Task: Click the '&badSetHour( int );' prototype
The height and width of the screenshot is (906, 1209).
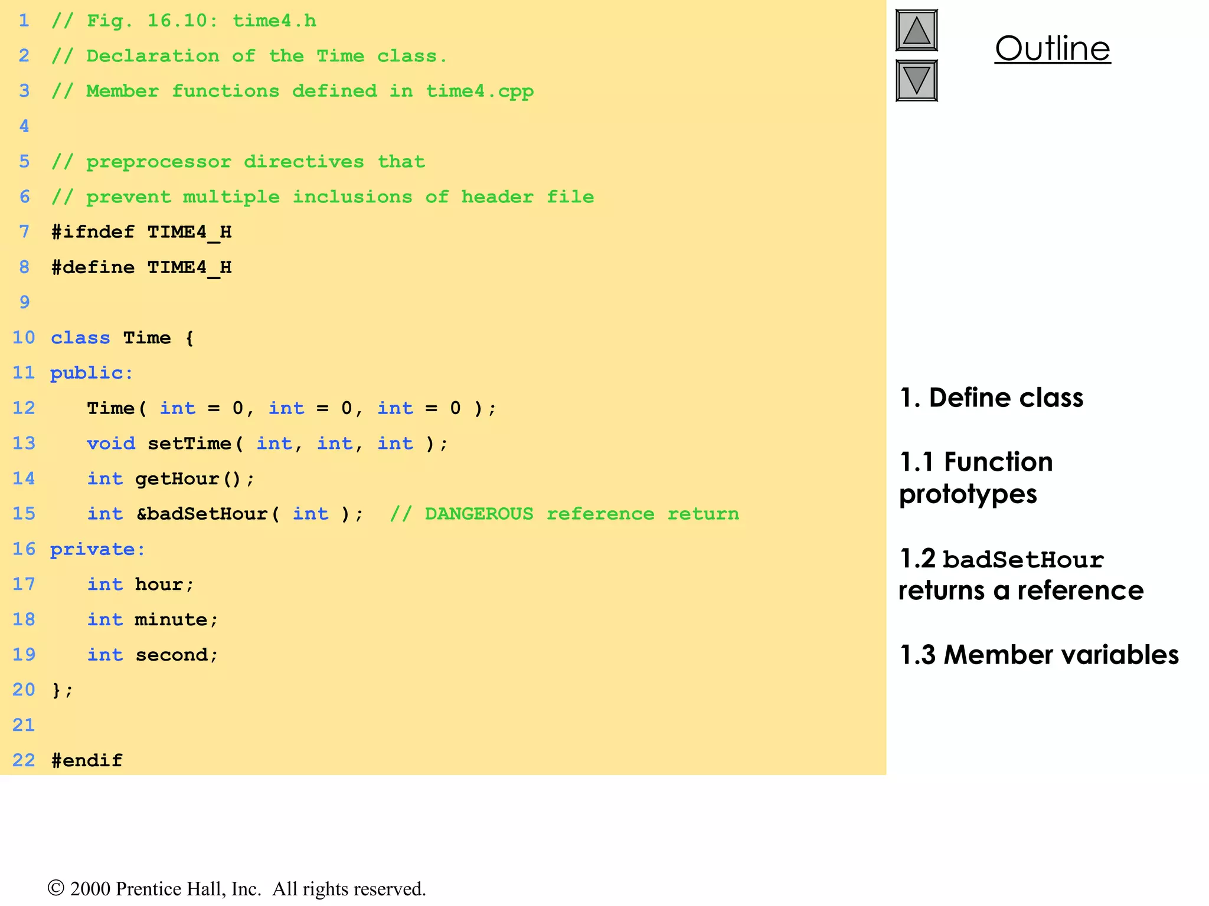Action: [x=250, y=514]
